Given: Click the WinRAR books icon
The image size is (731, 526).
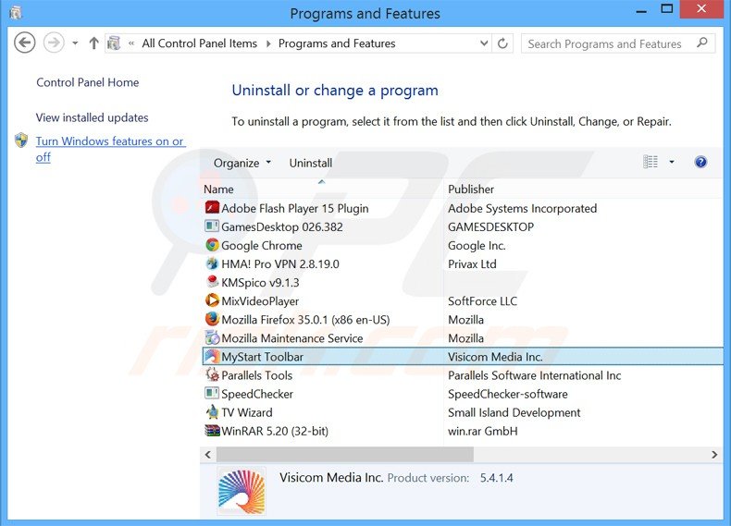Looking at the screenshot, I should (212, 431).
